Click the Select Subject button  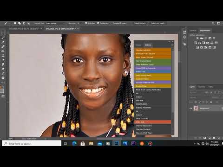[140, 23]
